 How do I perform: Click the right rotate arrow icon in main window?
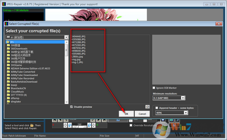[89, 125]
